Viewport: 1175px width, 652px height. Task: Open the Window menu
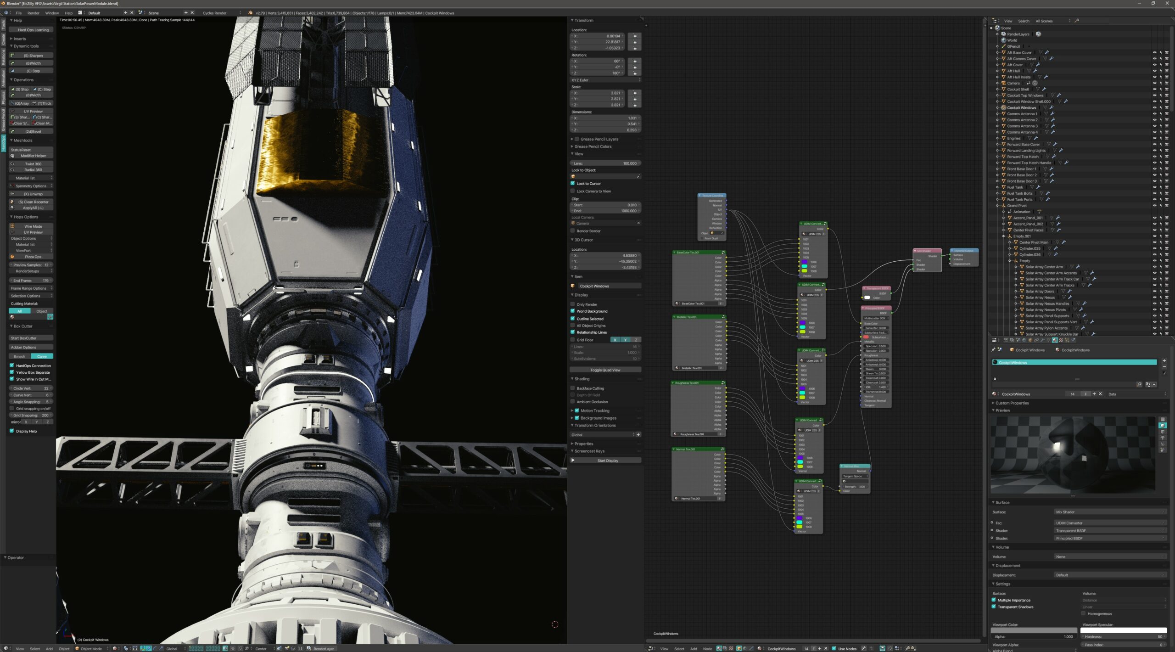(52, 13)
